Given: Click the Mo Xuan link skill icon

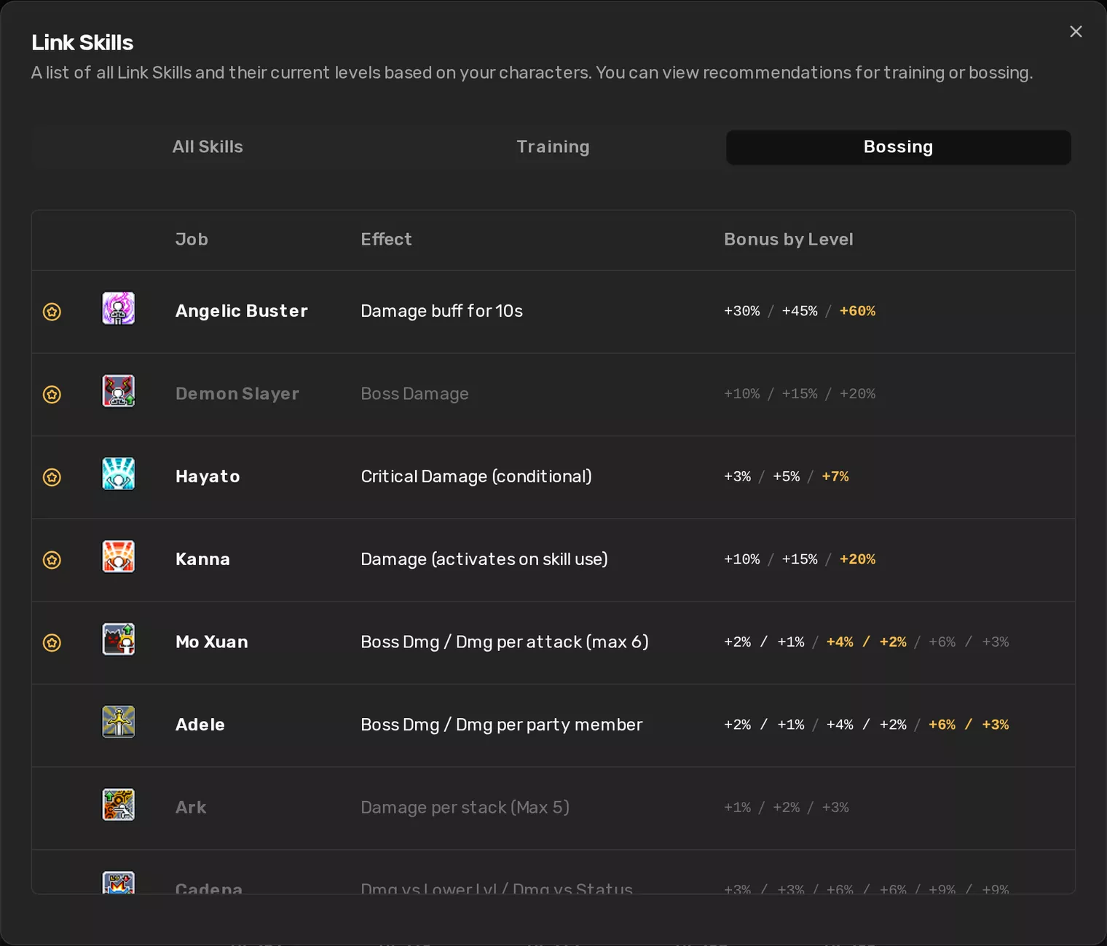Looking at the screenshot, I should click(x=119, y=639).
